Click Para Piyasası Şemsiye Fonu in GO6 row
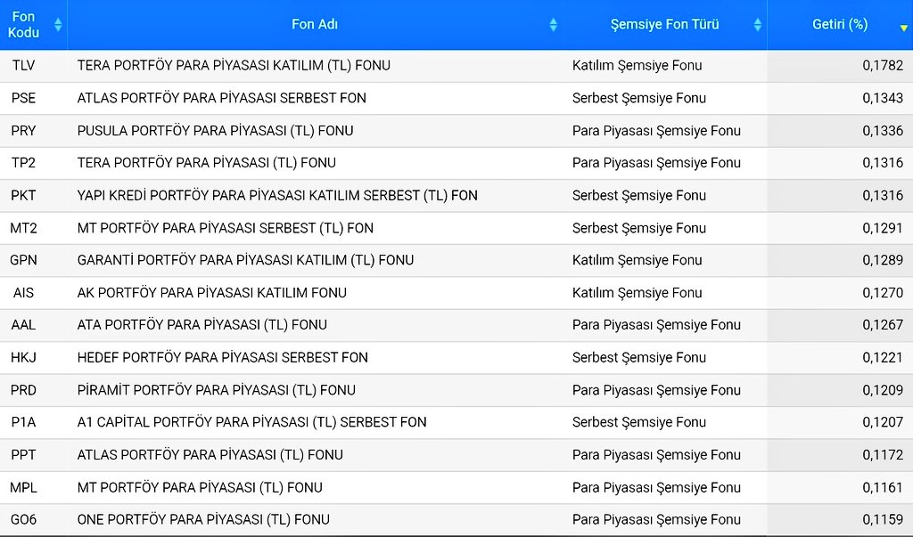The image size is (913, 537). coord(656,519)
